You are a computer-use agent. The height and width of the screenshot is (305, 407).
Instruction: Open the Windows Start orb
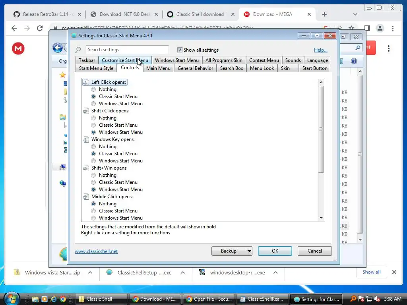[x=12, y=299]
